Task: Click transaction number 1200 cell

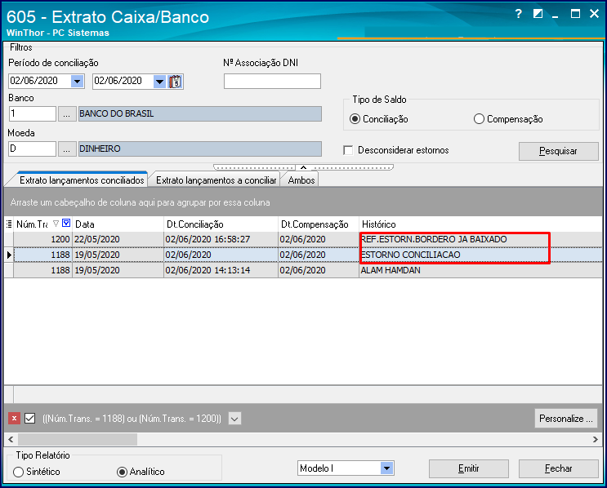Action: (42, 239)
